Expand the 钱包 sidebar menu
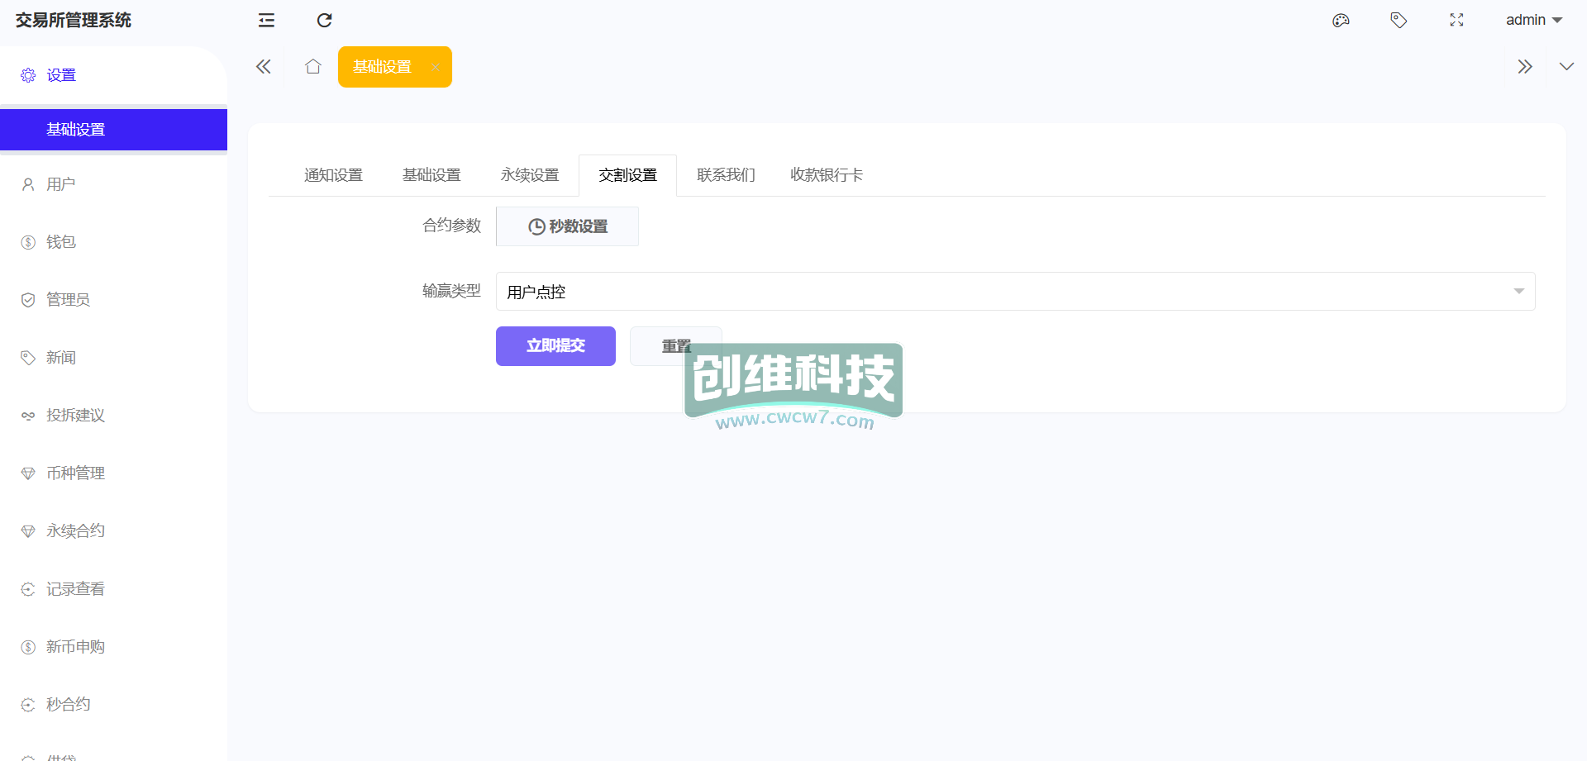 point(61,242)
